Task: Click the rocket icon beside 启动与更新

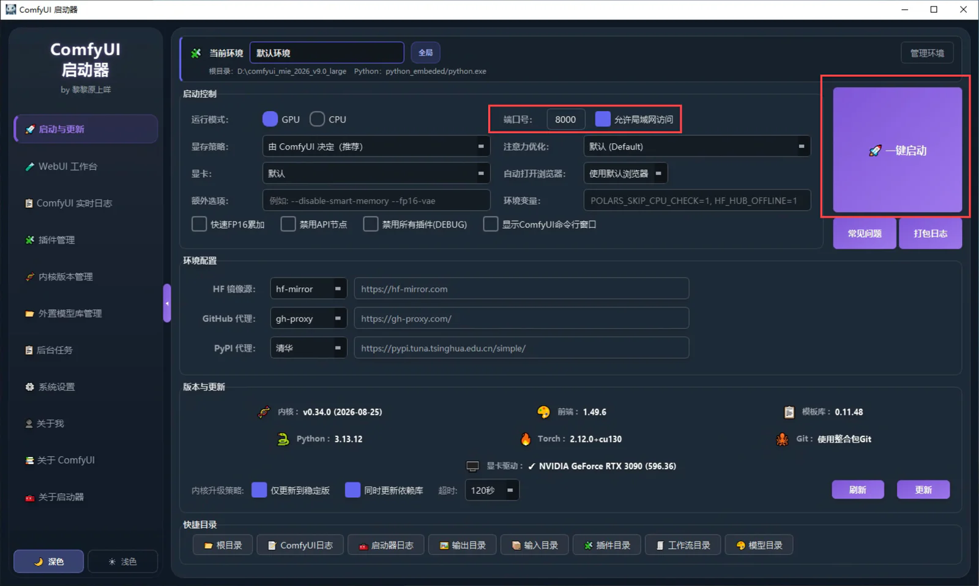Action: [x=29, y=130]
